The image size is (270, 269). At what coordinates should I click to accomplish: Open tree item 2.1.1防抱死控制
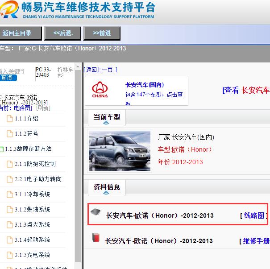click(x=35, y=164)
